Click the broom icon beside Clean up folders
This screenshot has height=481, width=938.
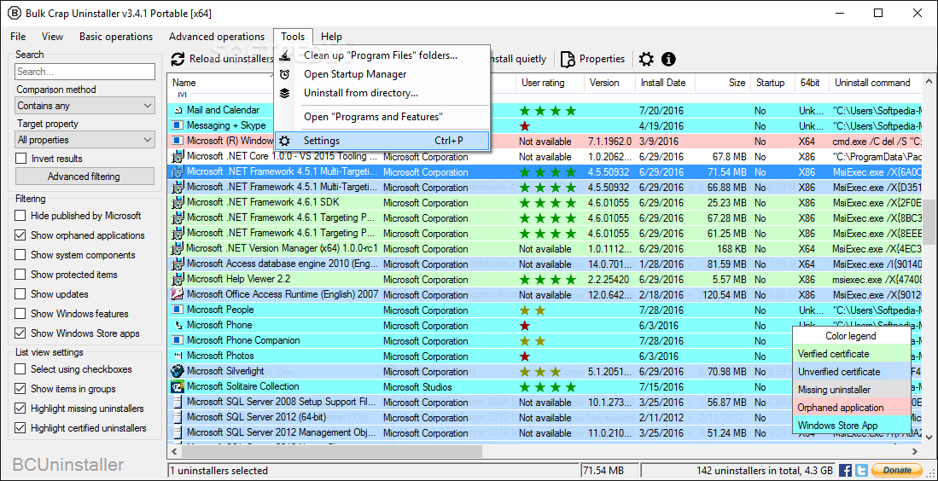pos(285,55)
